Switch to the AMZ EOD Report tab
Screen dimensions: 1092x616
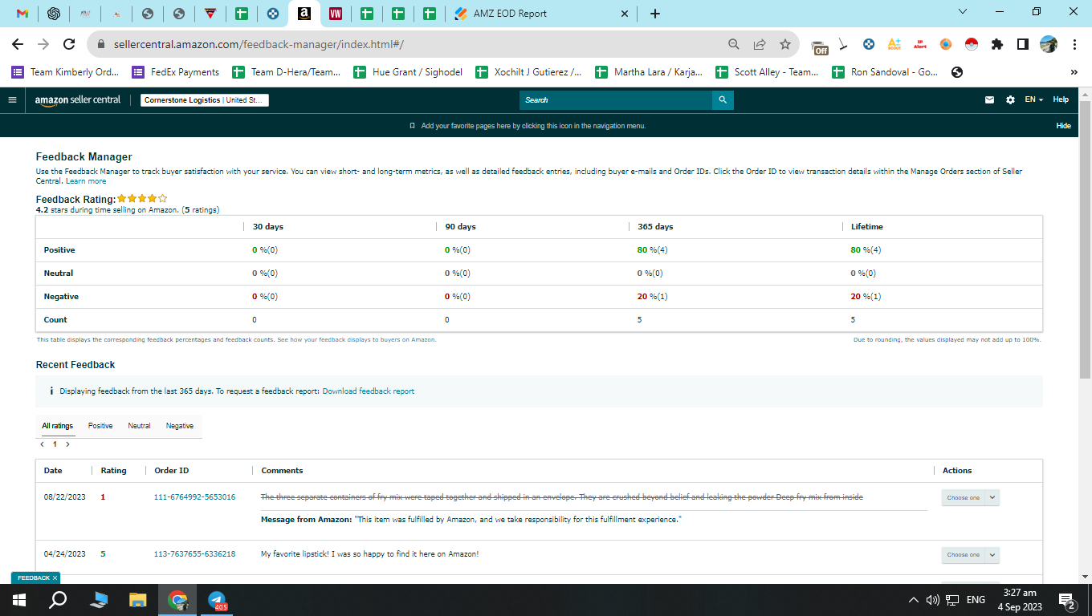point(542,14)
